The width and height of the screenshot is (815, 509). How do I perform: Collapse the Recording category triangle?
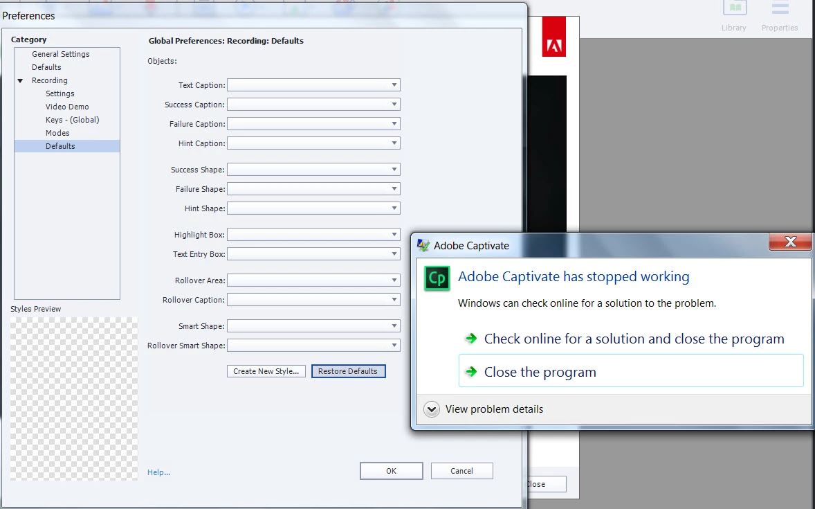coord(20,80)
